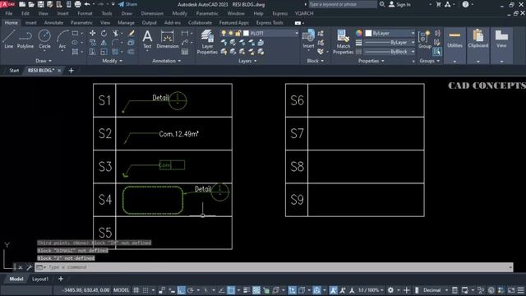Expand the Annotation panel
Image resolution: width=526 pixels, height=296 pixels.
click(x=166, y=61)
